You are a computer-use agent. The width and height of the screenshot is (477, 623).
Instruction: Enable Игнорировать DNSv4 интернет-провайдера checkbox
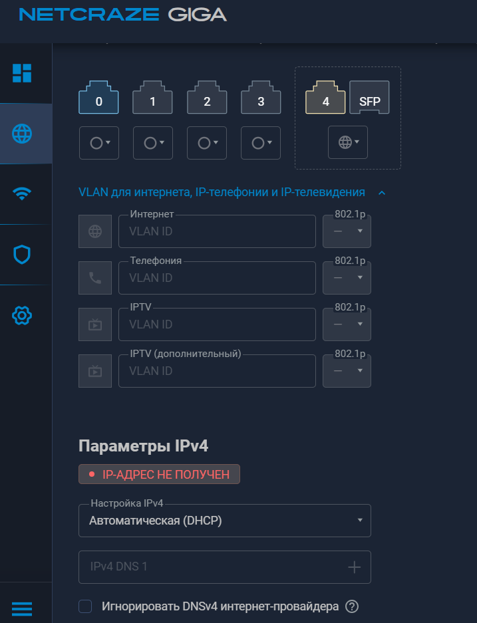tap(85, 606)
